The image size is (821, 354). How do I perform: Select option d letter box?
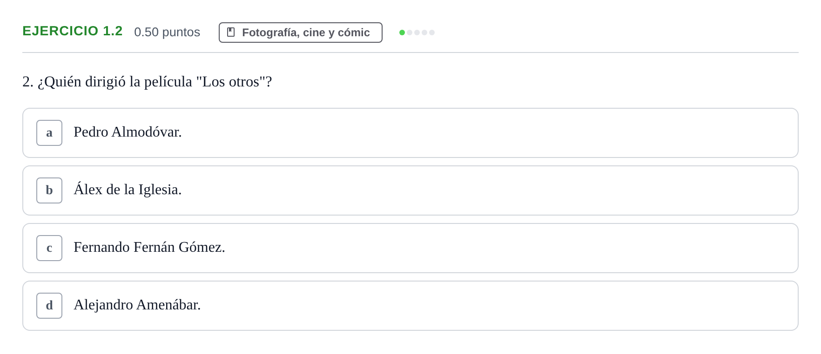[x=49, y=306]
